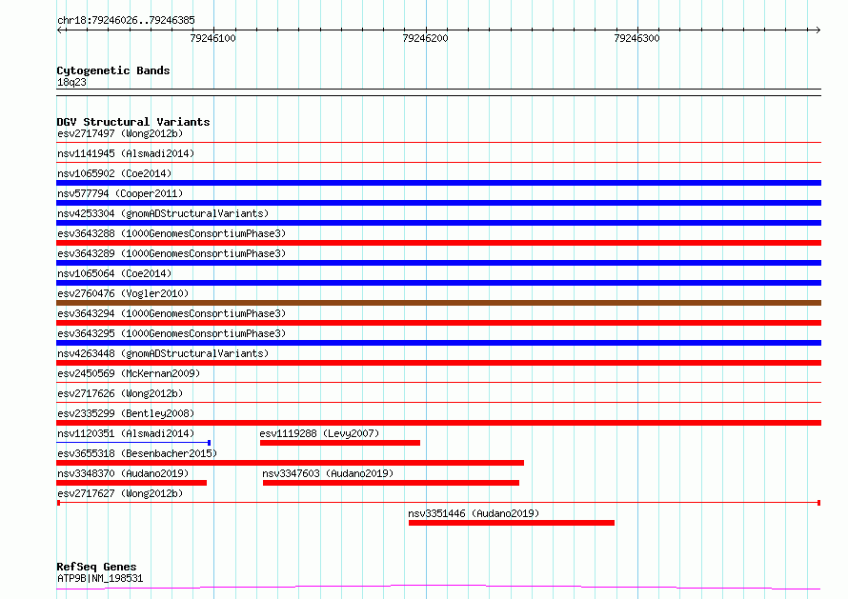Click the blue bar under nsv577794
The image size is (848, 599).
pos(438,203)
